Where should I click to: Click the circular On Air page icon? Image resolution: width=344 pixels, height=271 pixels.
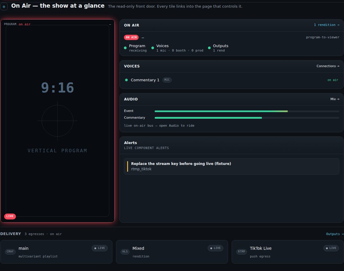4,7
